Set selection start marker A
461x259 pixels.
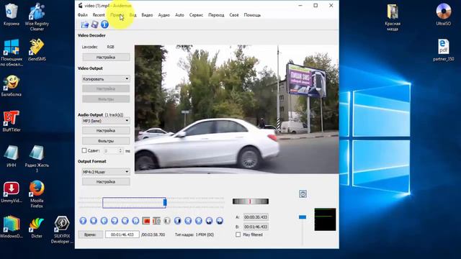point(146,221)
